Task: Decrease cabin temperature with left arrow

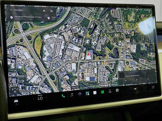Action: [x=34, y=99]
